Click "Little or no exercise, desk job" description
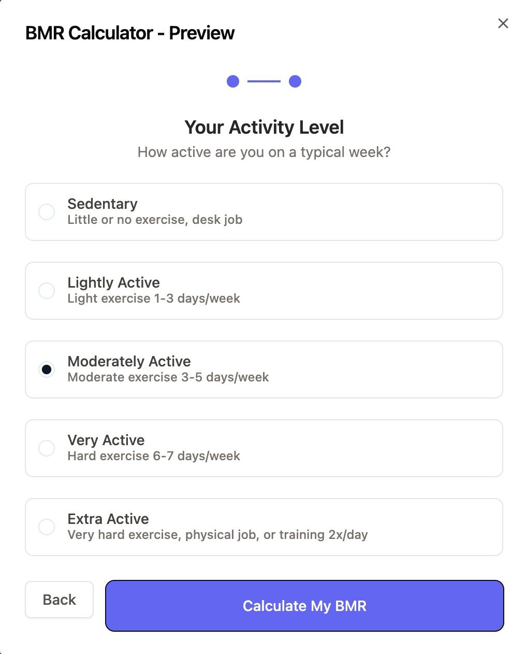Screen dimensions: 526x654 [x=155, y=220]
